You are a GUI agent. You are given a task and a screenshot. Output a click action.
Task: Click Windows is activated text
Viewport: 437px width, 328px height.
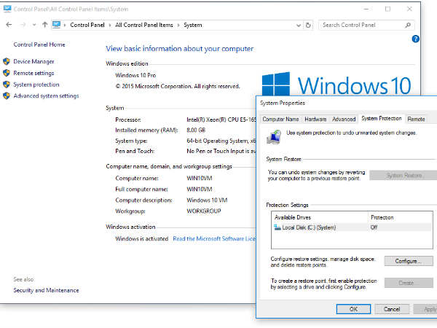click(141, 239)
